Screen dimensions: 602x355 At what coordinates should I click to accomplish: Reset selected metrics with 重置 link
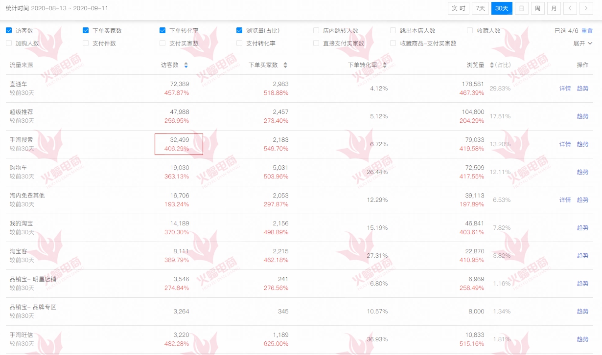[x=587, y=31]
